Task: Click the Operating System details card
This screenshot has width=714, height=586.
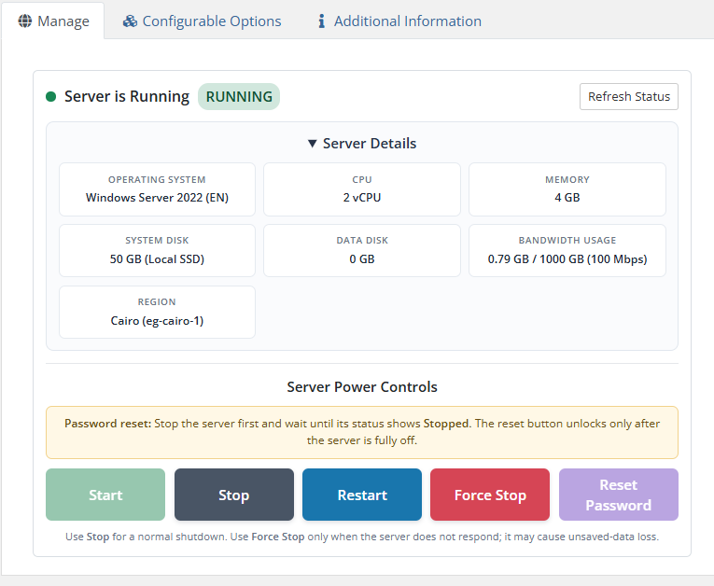Action: [x=157, y=189]
